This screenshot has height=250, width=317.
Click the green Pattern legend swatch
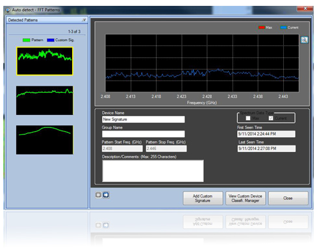coord(27,40)
